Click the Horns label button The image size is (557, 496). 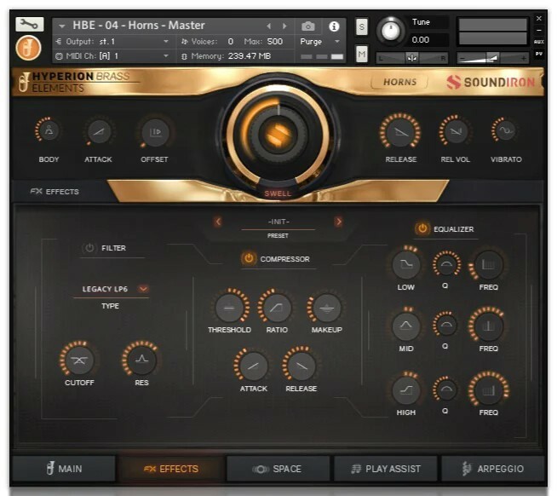[399, 82]
